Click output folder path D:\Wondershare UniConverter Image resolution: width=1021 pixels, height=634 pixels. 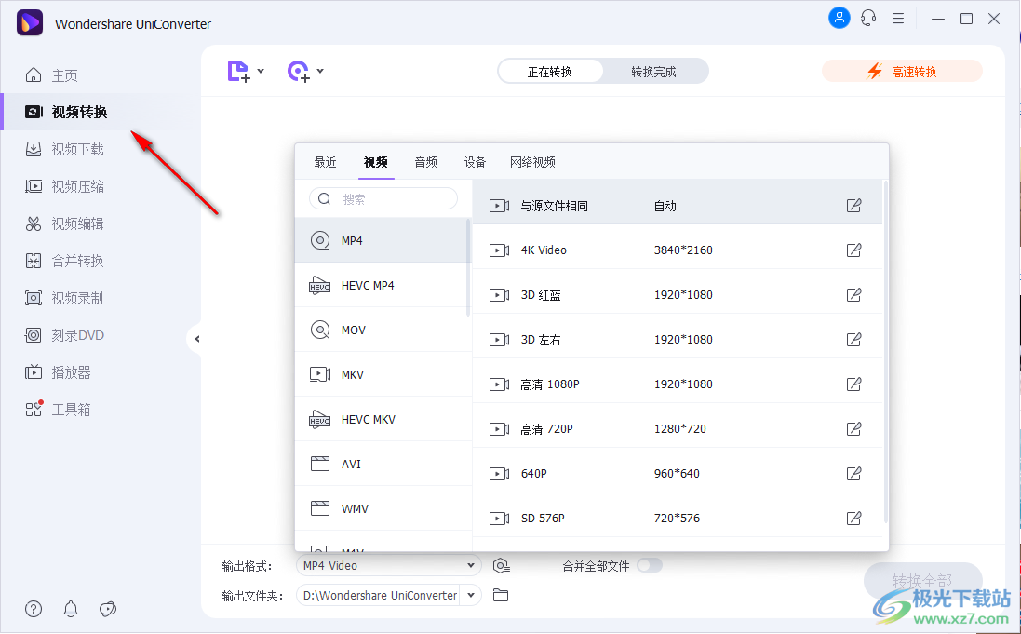(381, 595)
